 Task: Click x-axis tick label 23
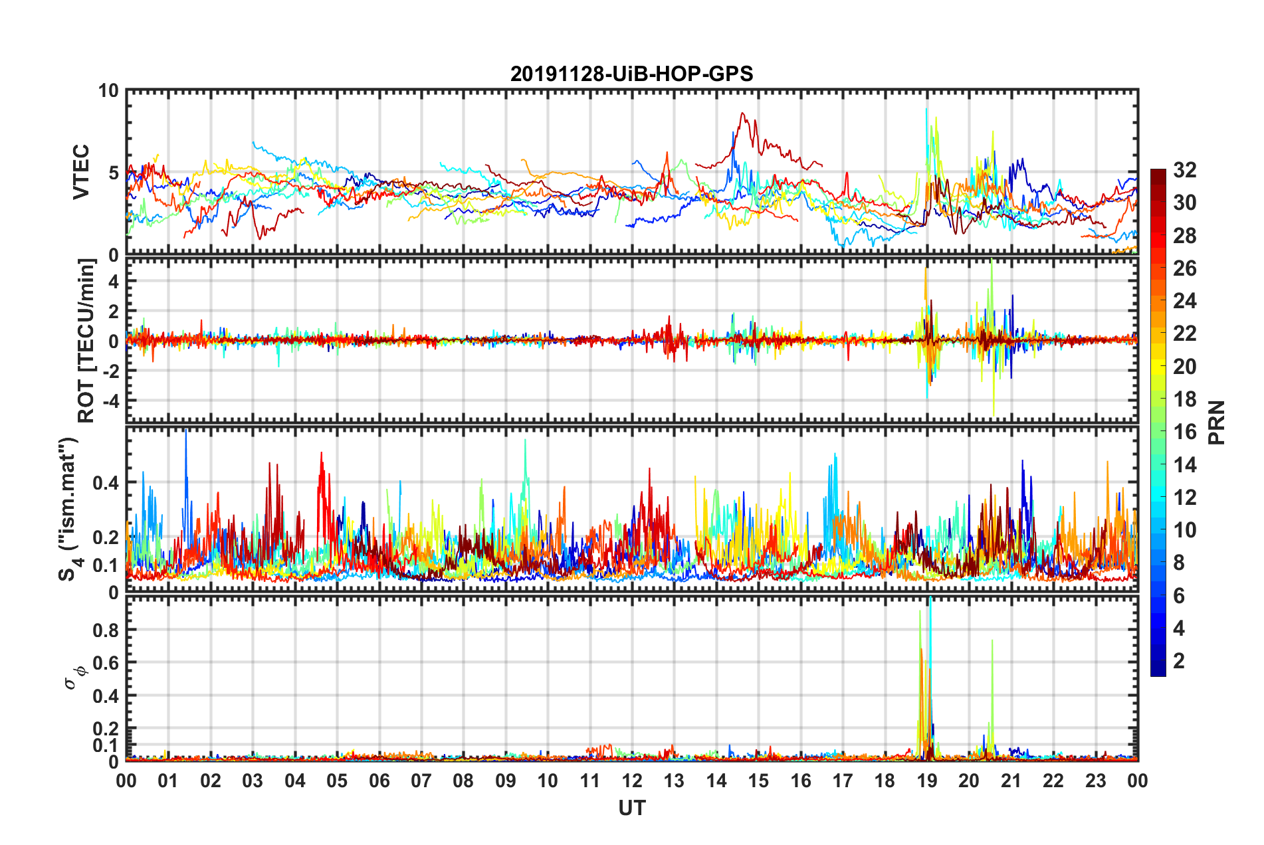pyautogui.click(x=1095, y=781)
